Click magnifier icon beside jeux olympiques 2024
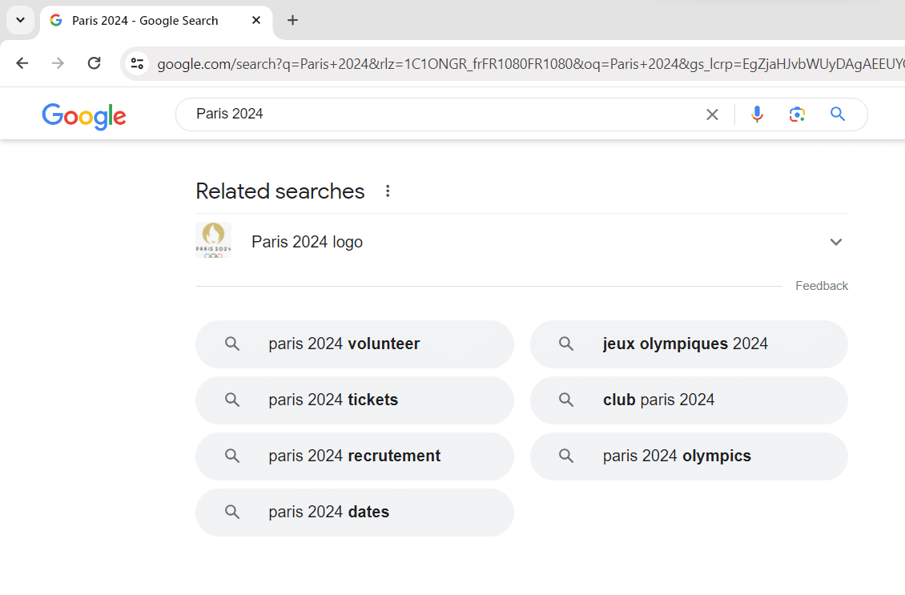 pyautogui.click(x=566, y=344)
